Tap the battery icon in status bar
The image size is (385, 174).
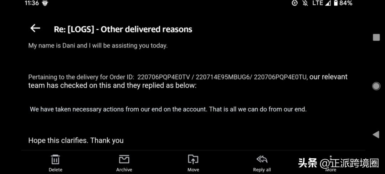click(335, 3)
